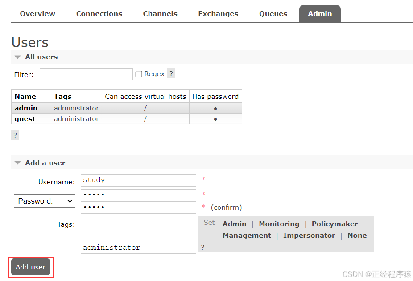413x281 pixels.
Task: Set the Management tag
Action: pyautogui.click(x=247, y=236)
